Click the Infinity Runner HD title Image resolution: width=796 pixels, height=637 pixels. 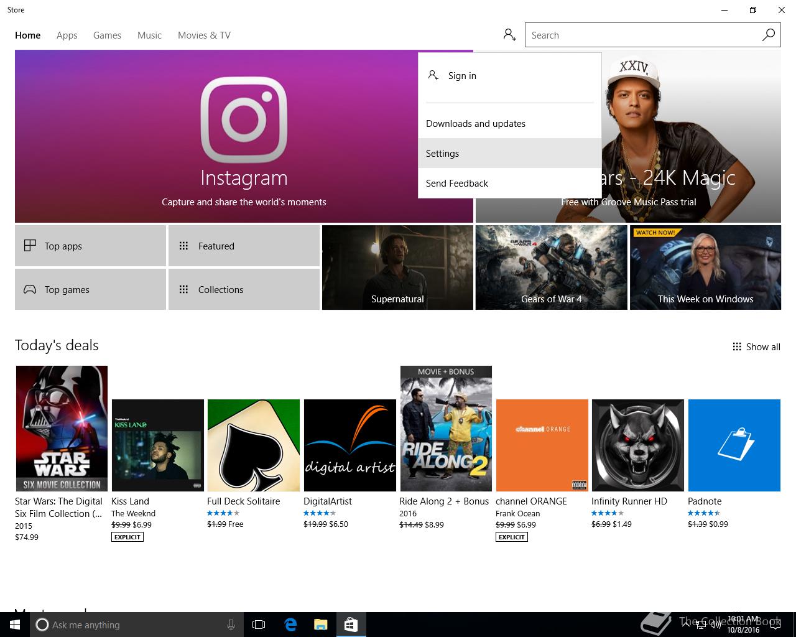point(629,501)
